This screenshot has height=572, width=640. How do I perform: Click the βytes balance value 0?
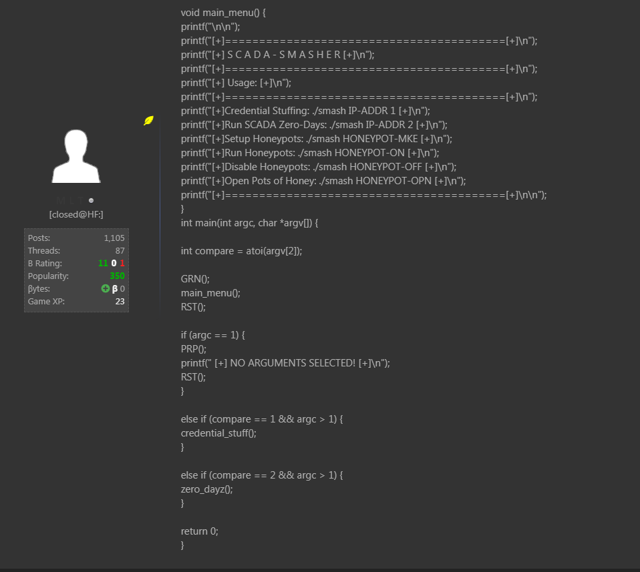point(122,289)
